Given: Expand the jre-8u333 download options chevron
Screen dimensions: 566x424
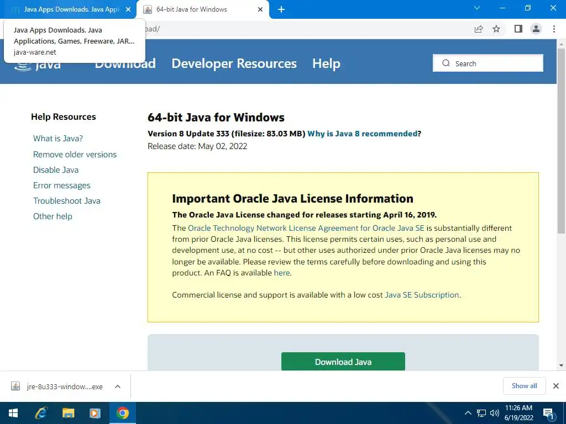Looking at the screenshot, I should point(117,386).
